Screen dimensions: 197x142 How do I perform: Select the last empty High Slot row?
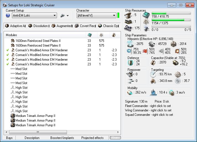pos(62,111)
